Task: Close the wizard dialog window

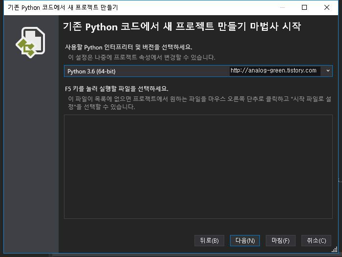Action: click(x=327, y=8)
